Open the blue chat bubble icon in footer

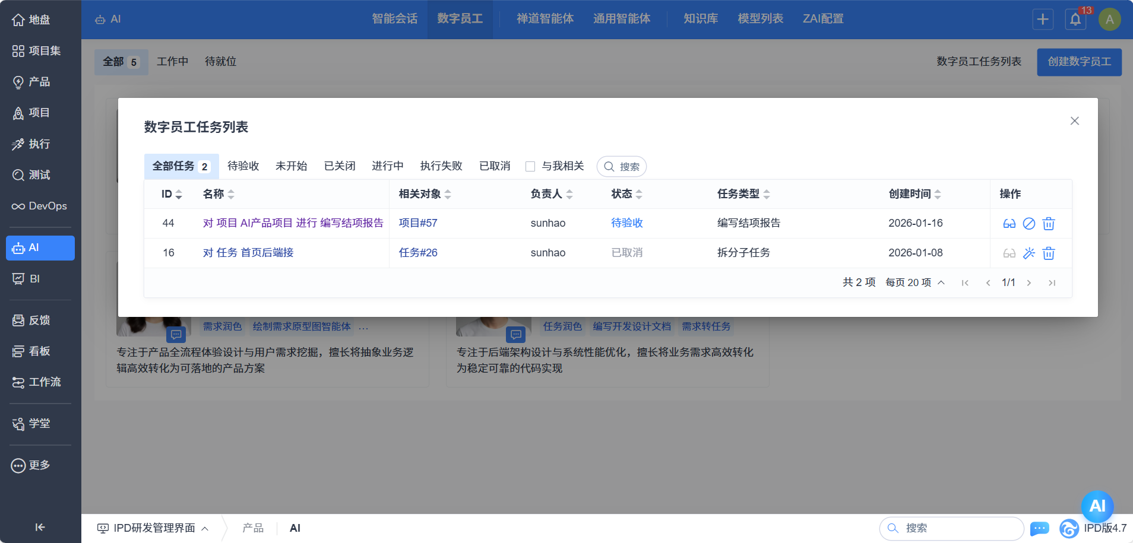[x=1039, y=528]
